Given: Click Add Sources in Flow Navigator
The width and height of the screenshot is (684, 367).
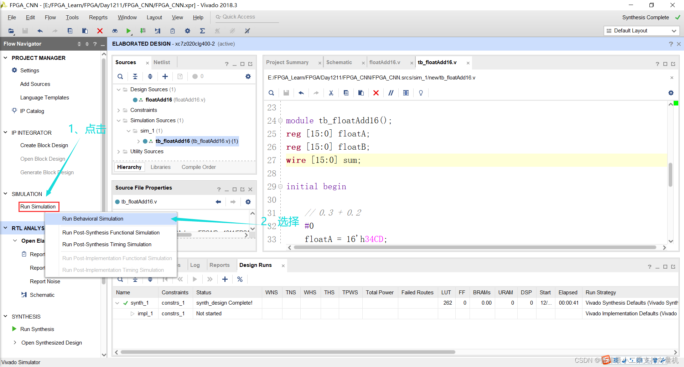Looking at the screenshot, I should coord(35,84).
